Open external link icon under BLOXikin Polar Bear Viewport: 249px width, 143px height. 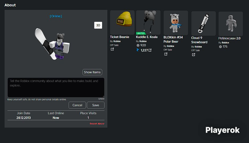[x=166, y=54]
